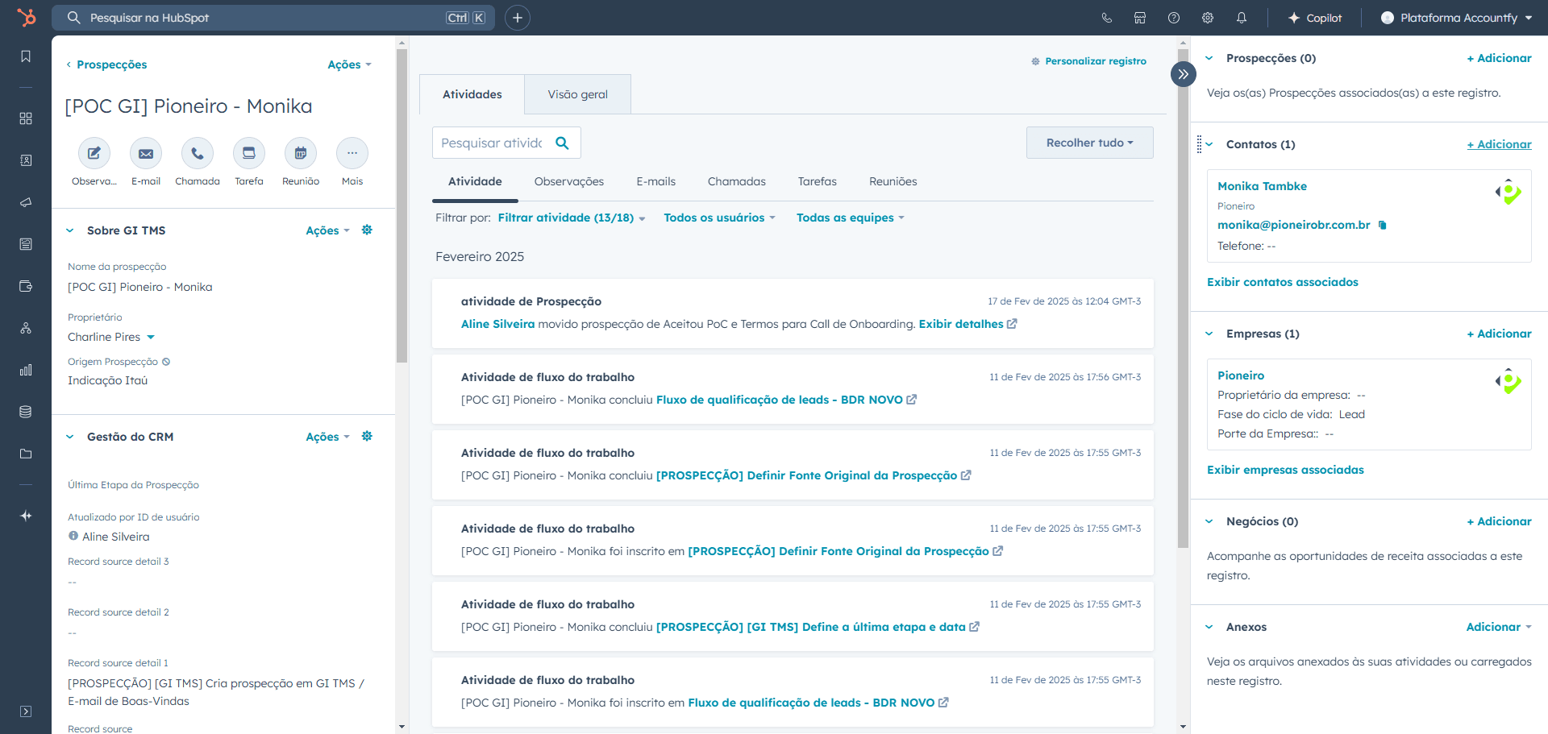Click Exibir contatos associados
Screen dimensions: 1548x734
tap(1283, 282)
